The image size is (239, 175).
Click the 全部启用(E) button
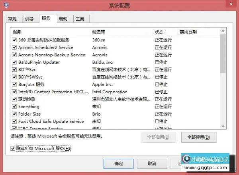(x=158, y=137)
